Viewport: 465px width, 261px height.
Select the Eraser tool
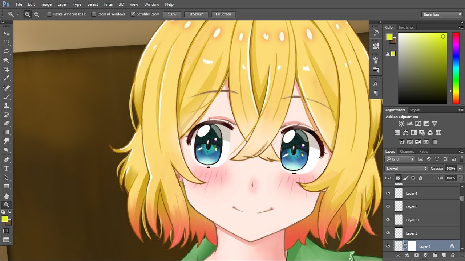pyautogui.click(x=7, y=124)
